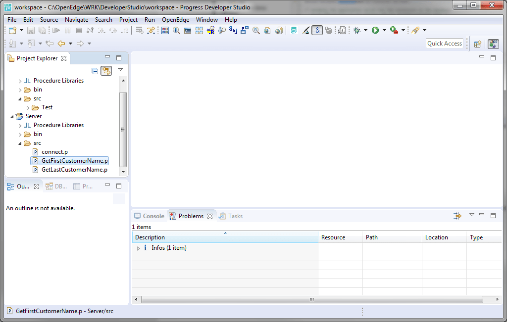Collapse the src folder containing connect.p
Screen dimensions: 507x322
coord(20,143)
